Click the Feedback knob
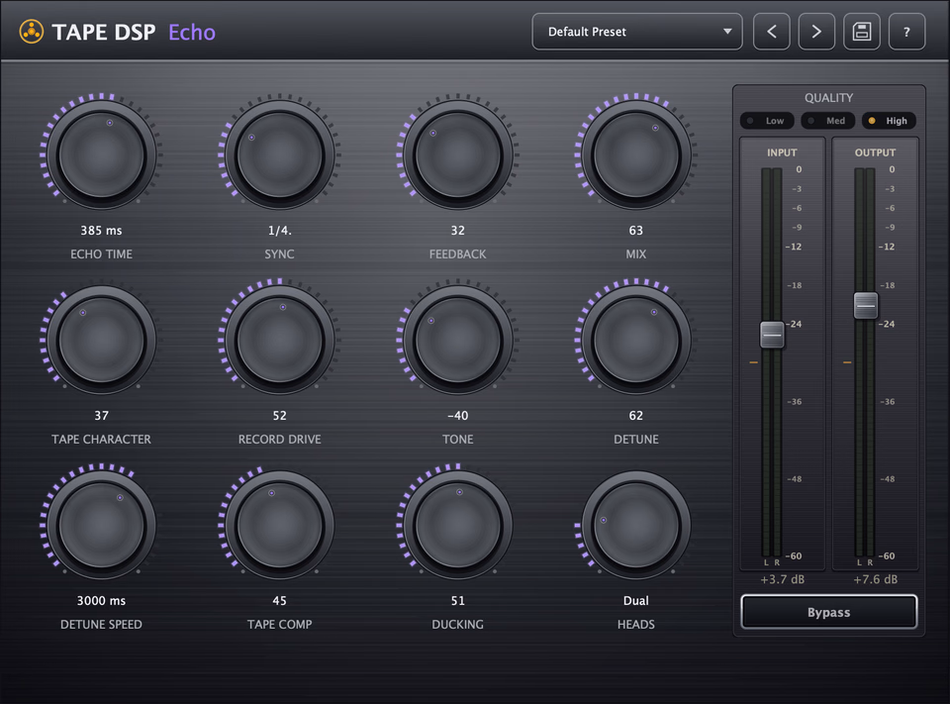The image size is (950, 704). click(x=457, y=155)
